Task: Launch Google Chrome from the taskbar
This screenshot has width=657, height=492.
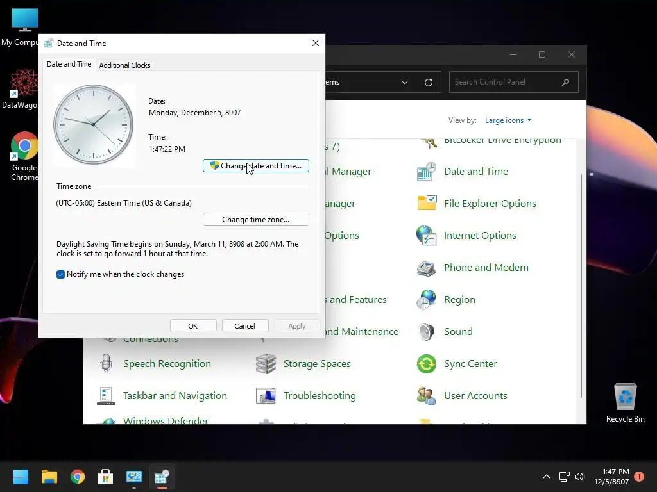Action: pyautogui.click(x=78, y=477)
